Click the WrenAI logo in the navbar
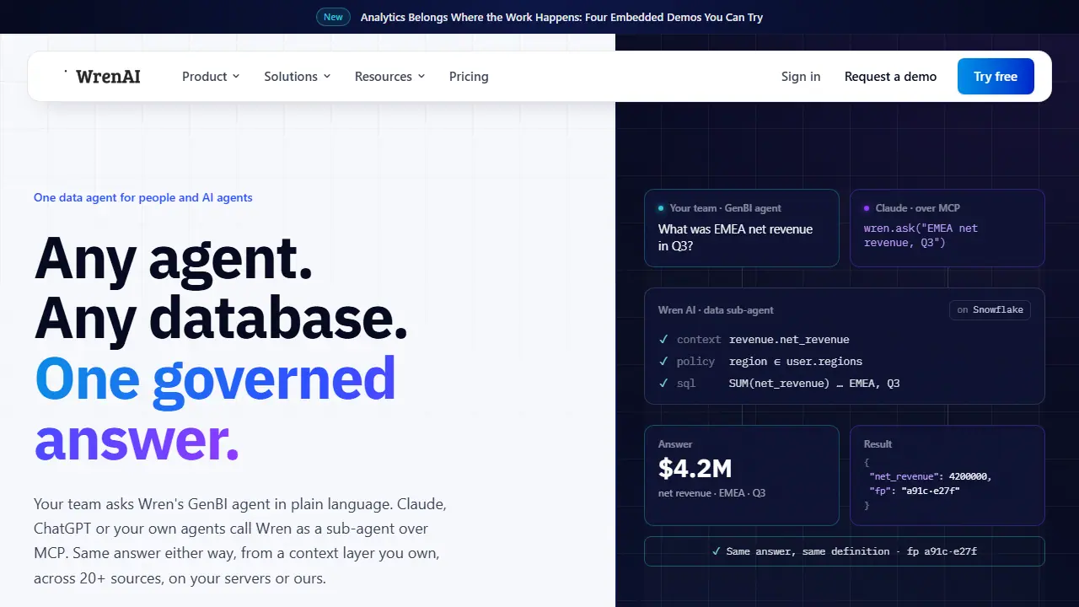 (x=102, y=77)
